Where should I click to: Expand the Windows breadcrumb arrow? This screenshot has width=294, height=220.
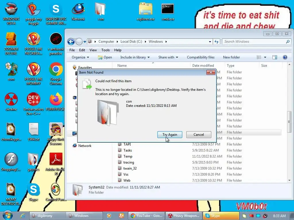pyautogui.click(x=166, y=42)
